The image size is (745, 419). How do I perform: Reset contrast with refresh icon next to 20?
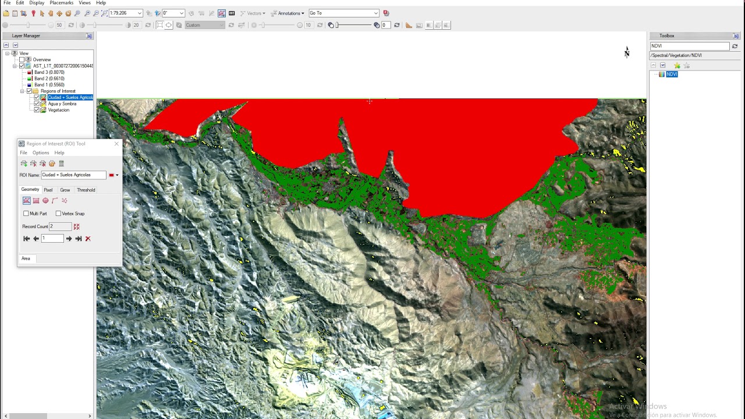click(148, 25)
